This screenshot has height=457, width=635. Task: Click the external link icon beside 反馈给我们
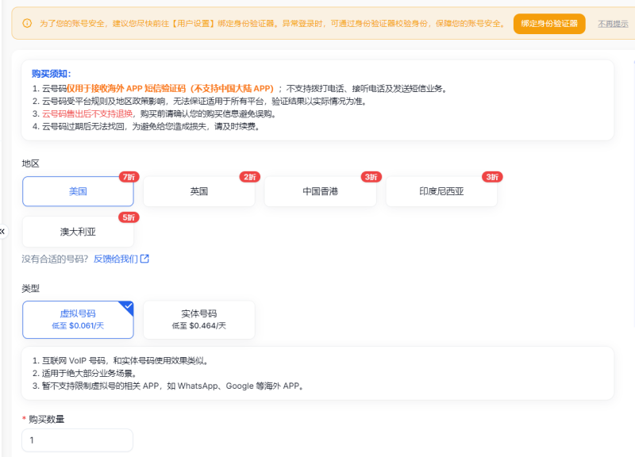(x=144, y=259)
